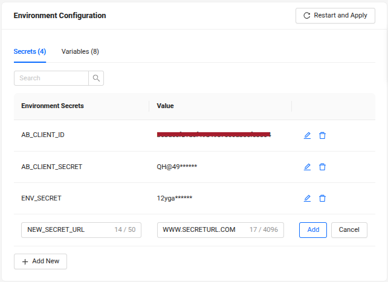Select the masked value 12yga******
This screenshot has height=282, width=388.
click(x=175, y=198)
